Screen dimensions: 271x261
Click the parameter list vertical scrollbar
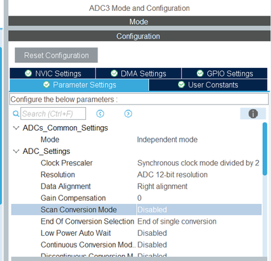[x=265, y=148]
